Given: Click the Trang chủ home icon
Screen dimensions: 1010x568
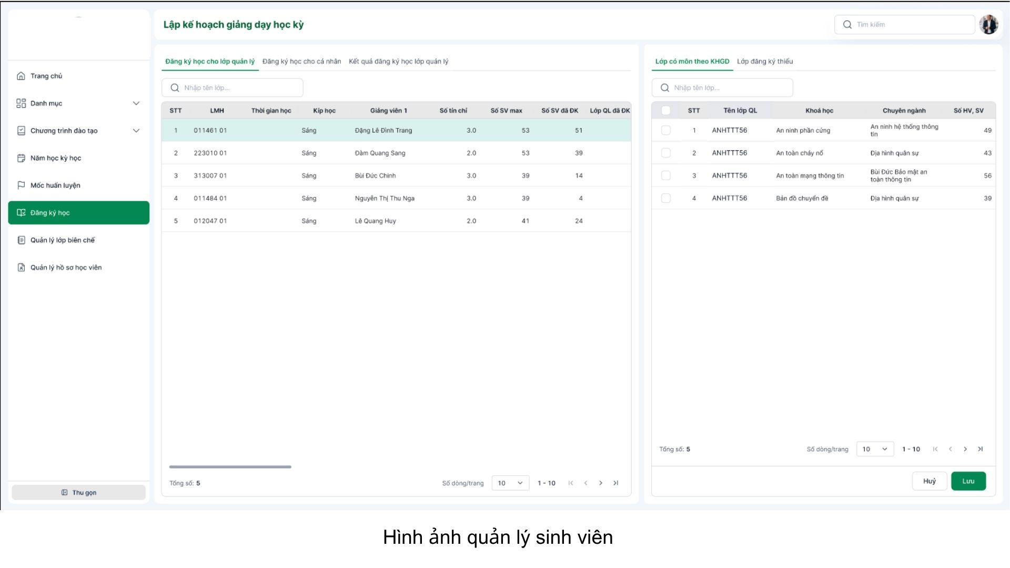Looking at the screenshot, I should 21,76.
